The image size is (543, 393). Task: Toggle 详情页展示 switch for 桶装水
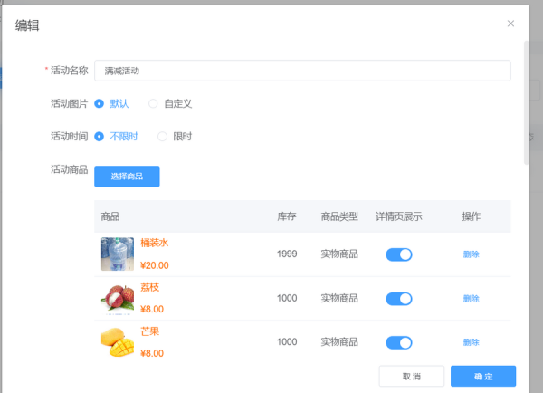tap(399, 254)
